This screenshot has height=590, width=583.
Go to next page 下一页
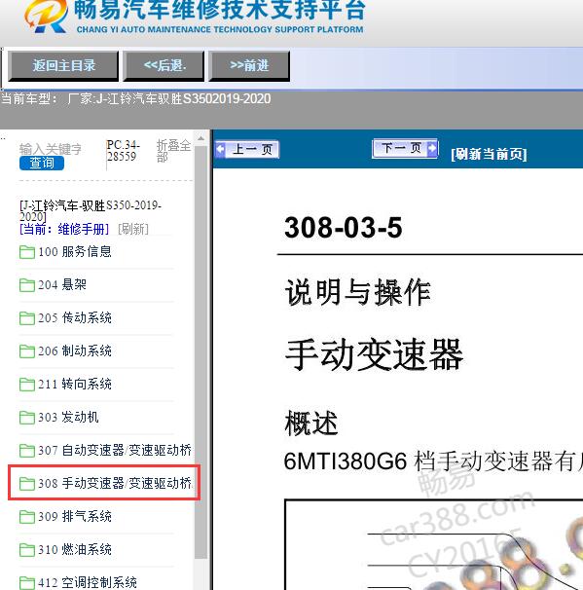click(405, 148)
